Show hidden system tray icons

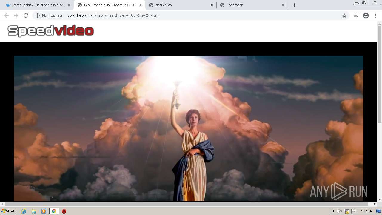333,211
